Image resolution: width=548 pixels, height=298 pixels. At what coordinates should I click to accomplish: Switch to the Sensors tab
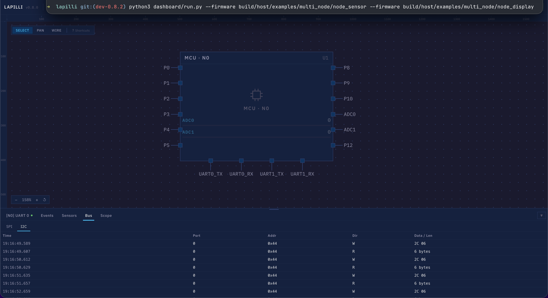(x=69, y=216)
